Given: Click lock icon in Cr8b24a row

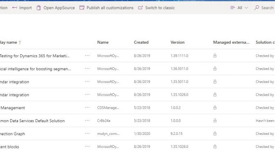Looking at the screenshot, I should 215,120.
